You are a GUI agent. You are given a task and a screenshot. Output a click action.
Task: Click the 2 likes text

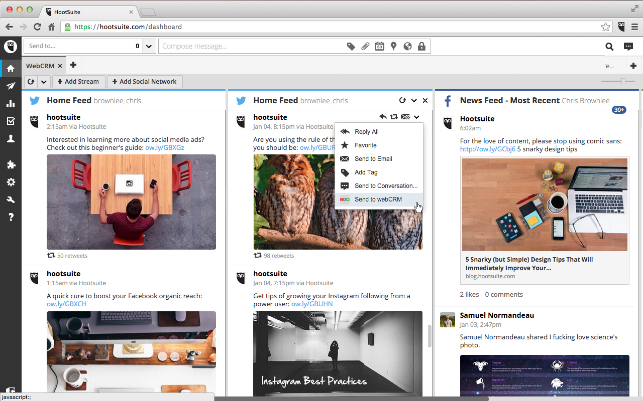pos(470,294)
